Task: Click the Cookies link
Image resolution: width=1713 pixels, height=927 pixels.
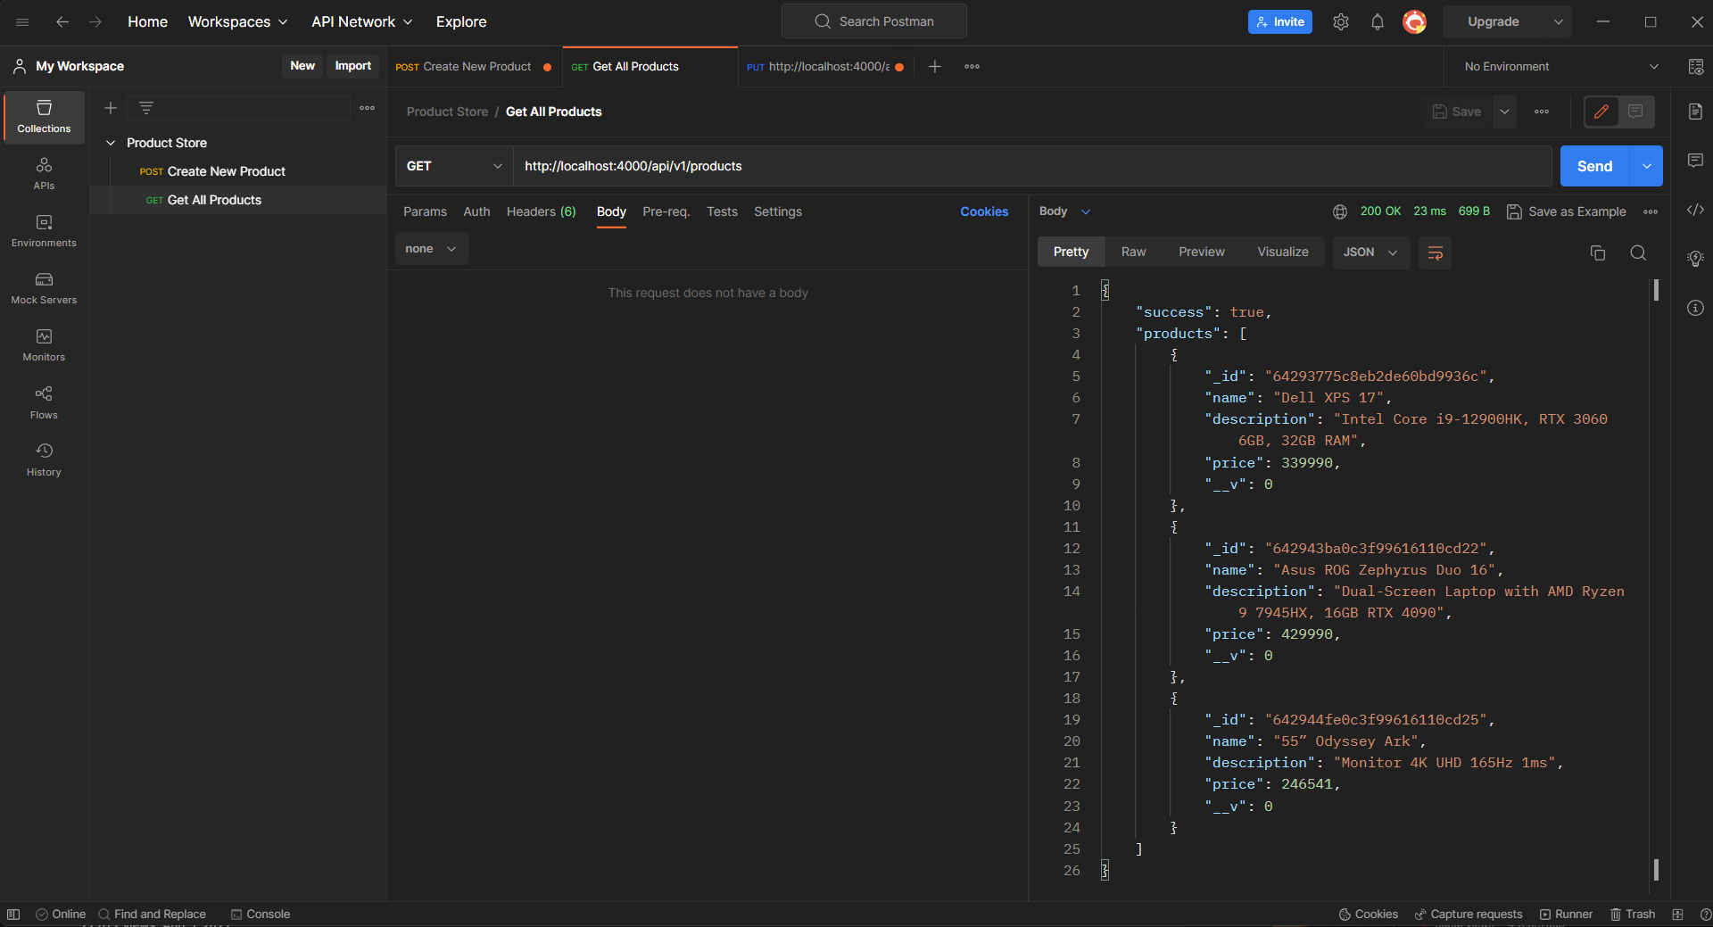Action: 984,211
